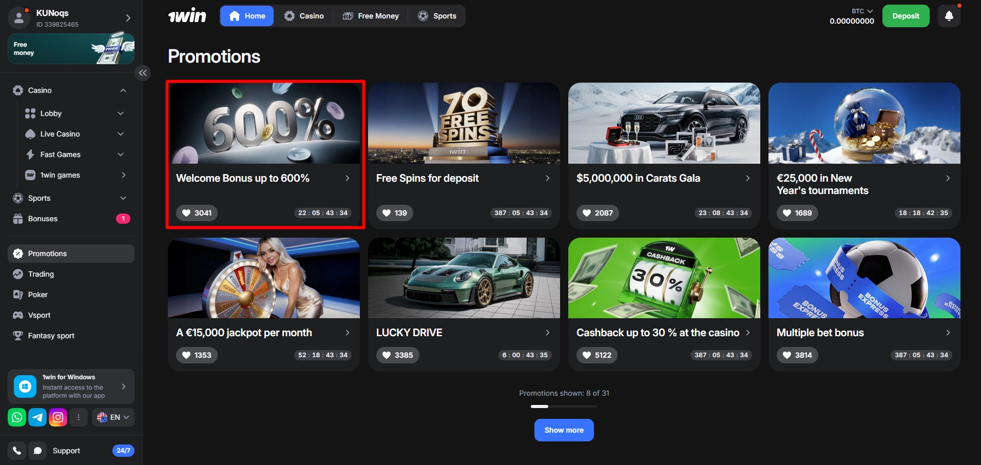Click the green Deposit button
Image resolution: width=981 pixels, height=465 pixels.
tap(906, 16)
